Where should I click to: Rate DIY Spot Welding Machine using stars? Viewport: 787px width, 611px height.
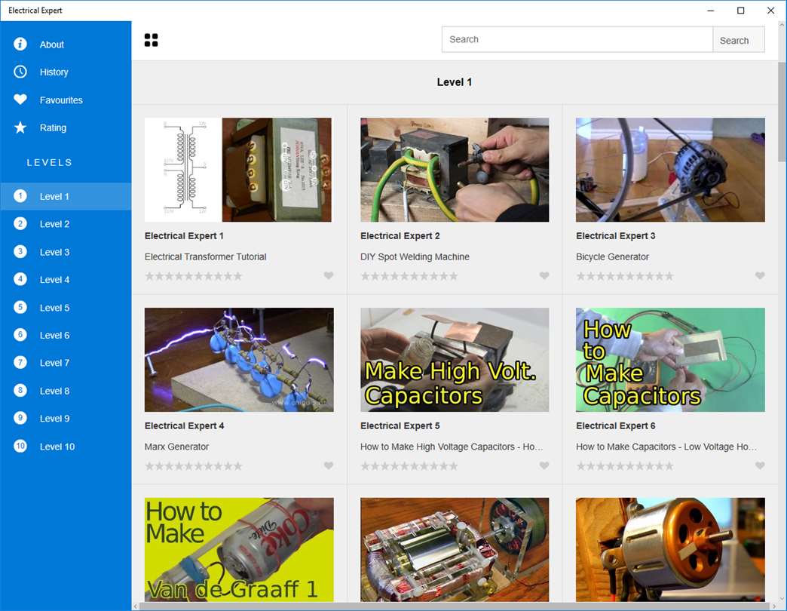pyautogui.click(x=409, y=276)
